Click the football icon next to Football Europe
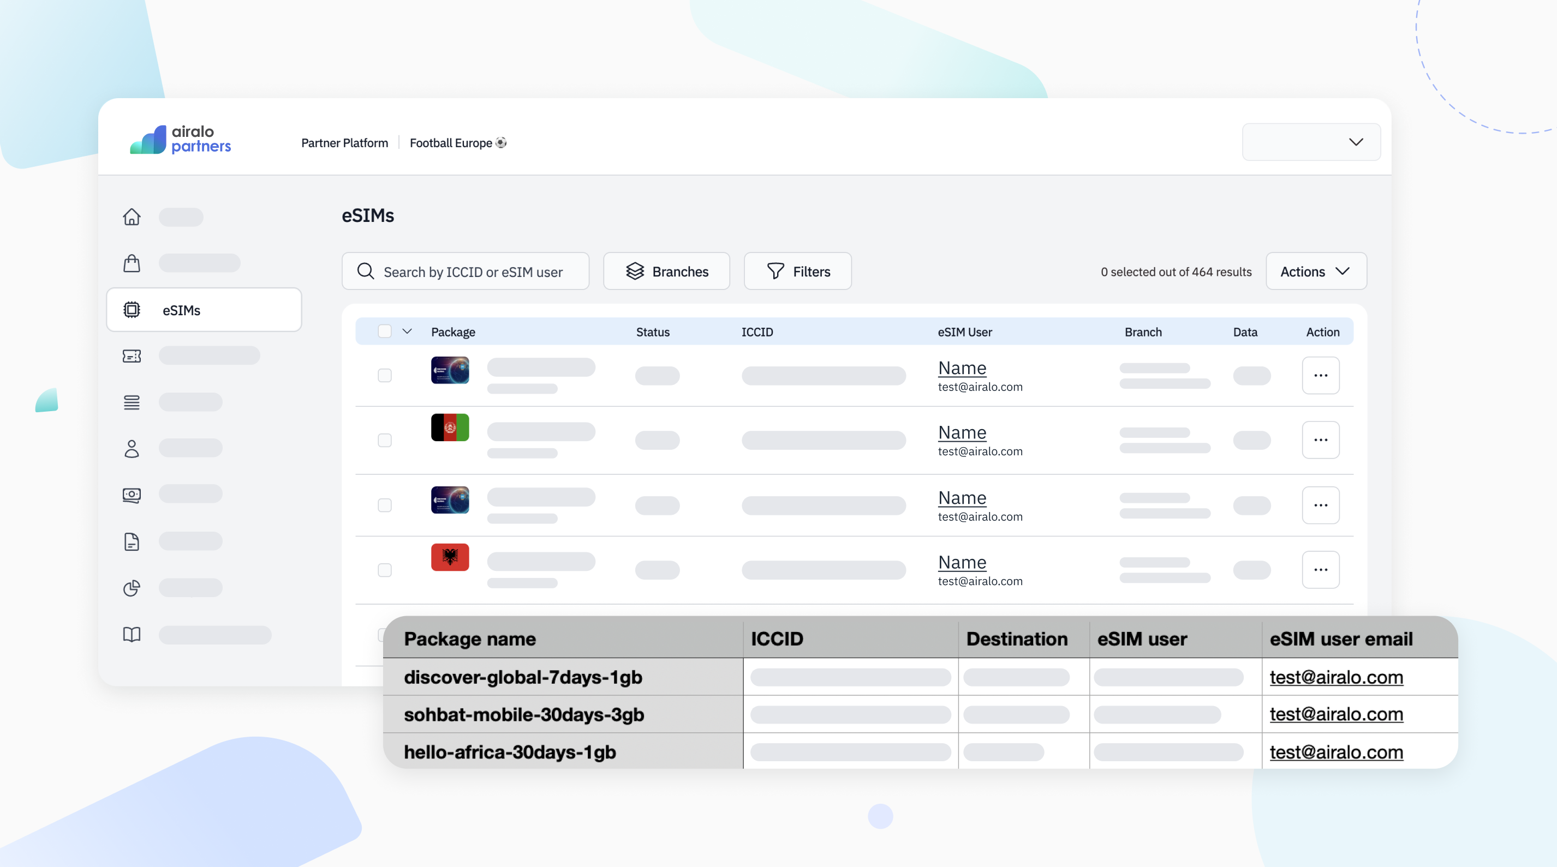Screen dimensions: 1557x867 501,142
